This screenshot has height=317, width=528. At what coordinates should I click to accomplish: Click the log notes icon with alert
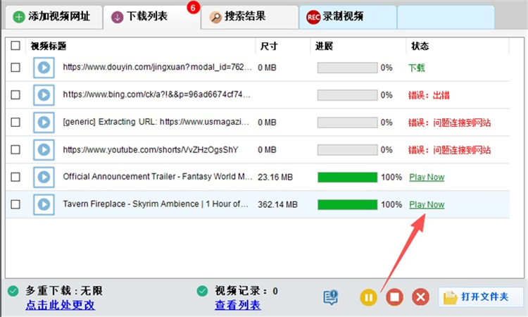(x=331, y=297)
